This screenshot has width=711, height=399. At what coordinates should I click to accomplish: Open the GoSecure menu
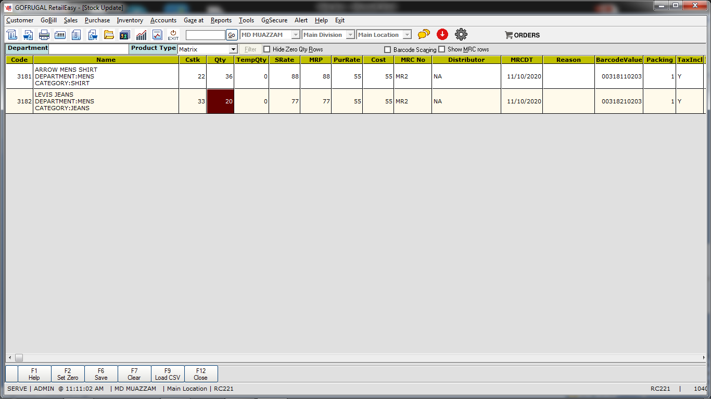click(x=274, y=20)
